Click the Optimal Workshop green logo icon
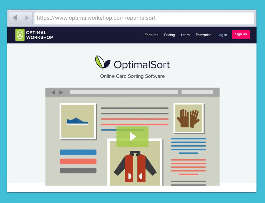Screen dimensions: 265x203 [x=20, y=35]
